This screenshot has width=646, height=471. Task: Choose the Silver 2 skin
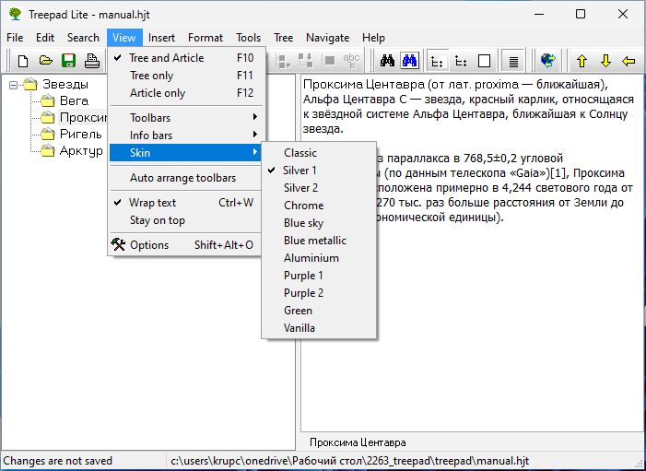coord(319,188)
